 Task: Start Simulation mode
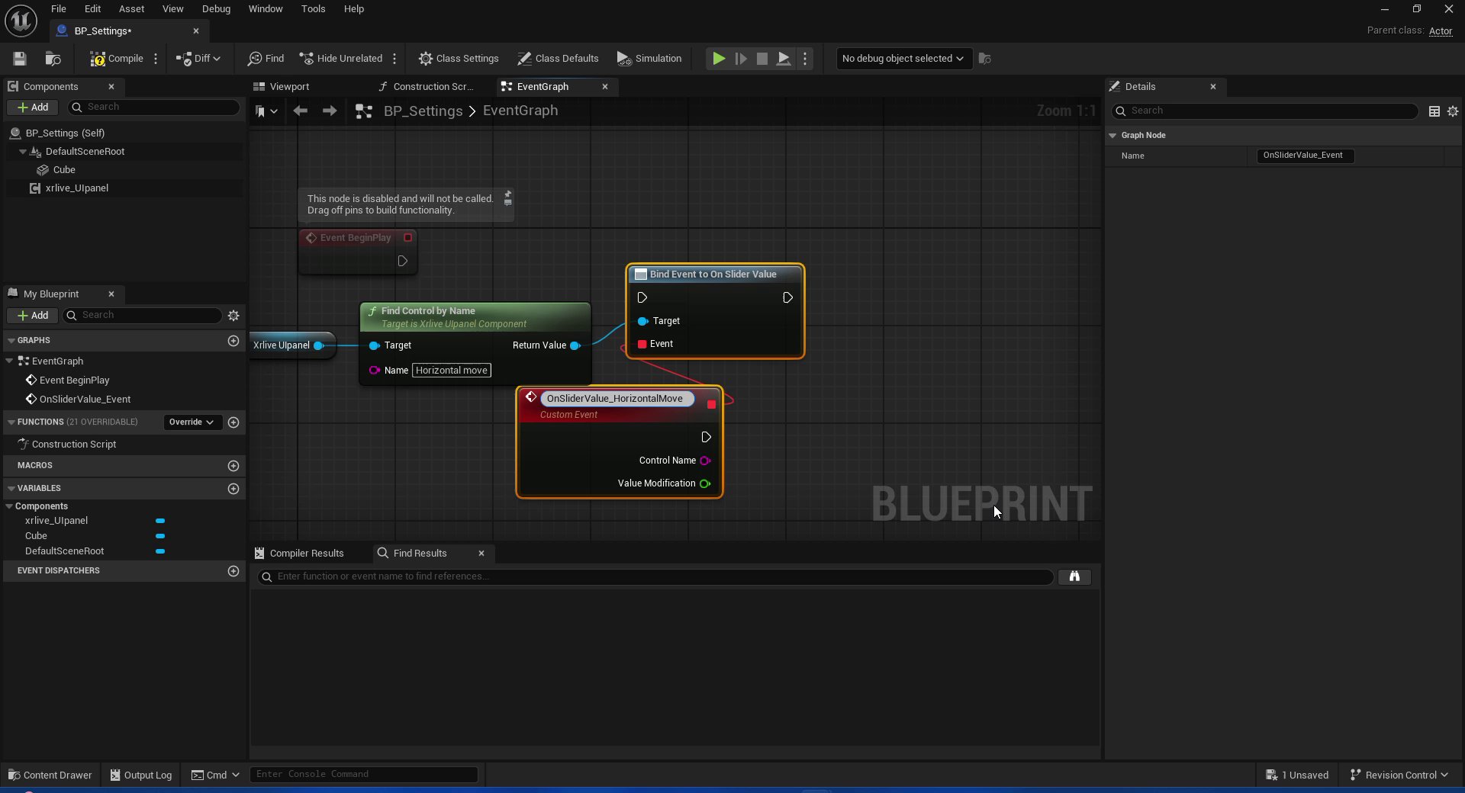pos(649,59)
